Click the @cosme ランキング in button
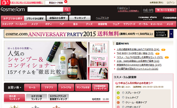Screen dimensions: 177x108 pos(100,87)
